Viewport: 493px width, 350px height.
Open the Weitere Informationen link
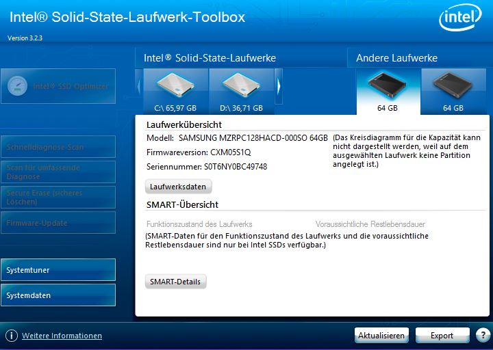[62, 336]
